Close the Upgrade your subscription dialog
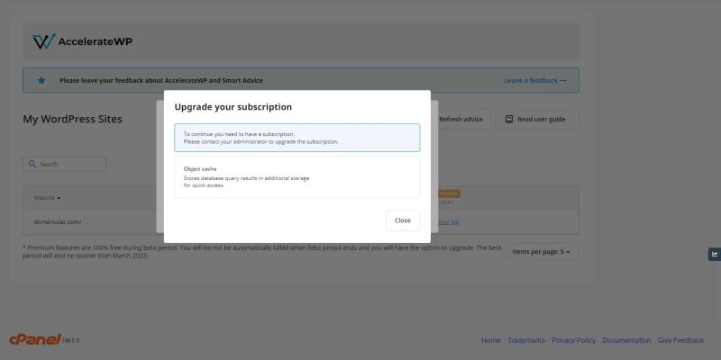This screenshot has width=721, height=360. (402, 220)
